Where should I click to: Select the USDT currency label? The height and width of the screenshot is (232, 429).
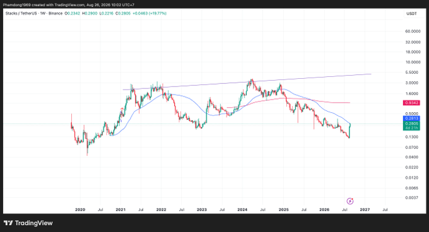pyautogui.click(x=411, y=14)
